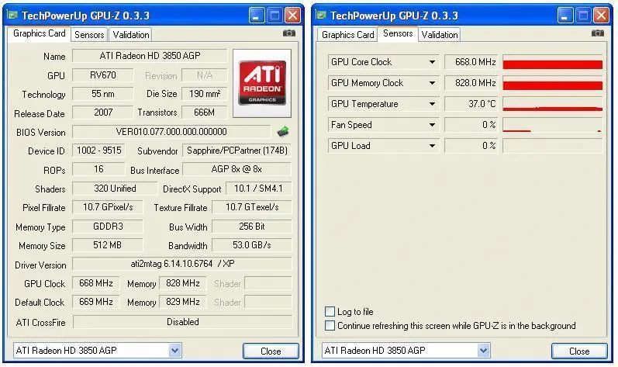
Task: Open Validation tab in right window
Action: click(x=440, y=35)
